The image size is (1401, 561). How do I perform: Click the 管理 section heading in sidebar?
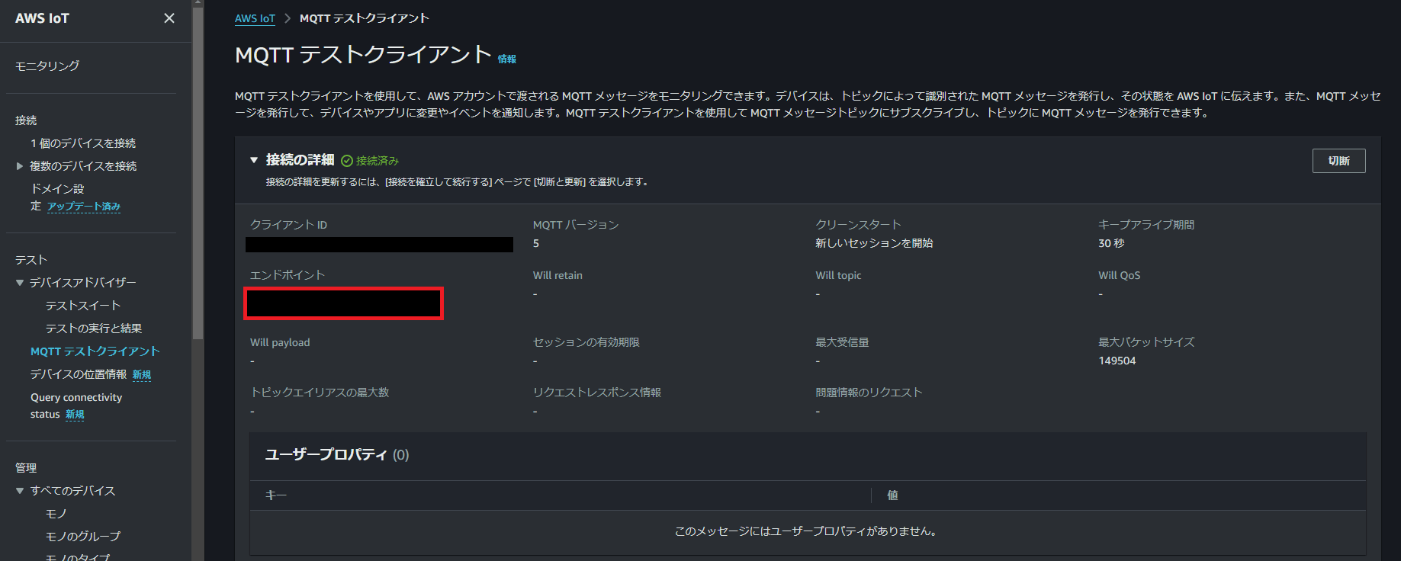[26, 468]
